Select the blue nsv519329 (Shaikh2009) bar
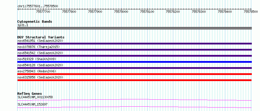 coord(134,62)
